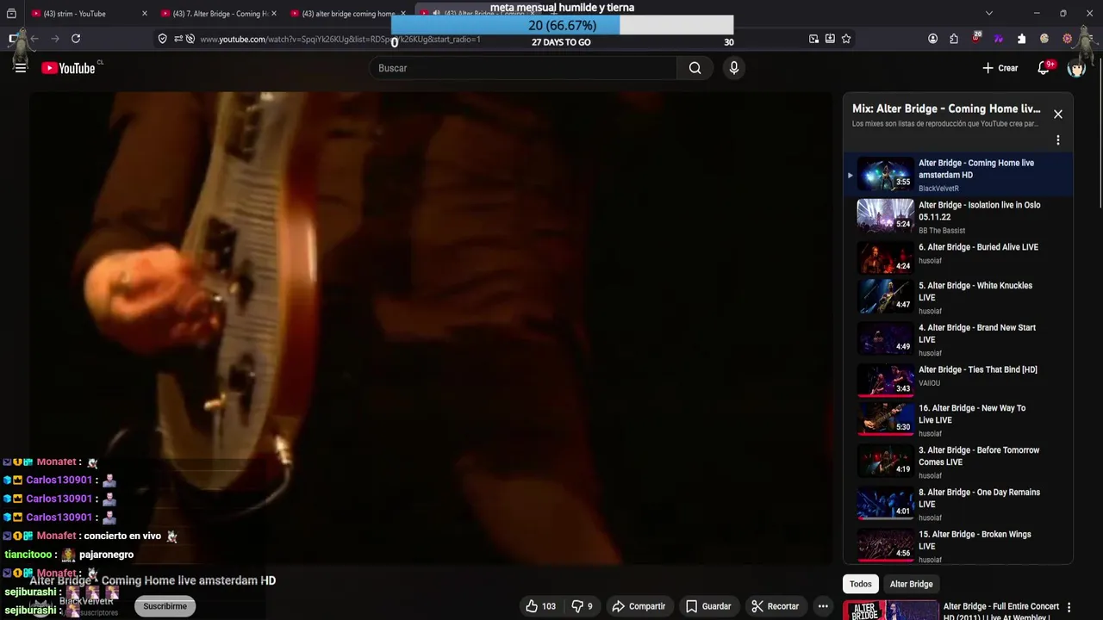Focus the Buscar search field
Image resolution: width=1103 pixels, height=620 pixels.
coord(523,68)
